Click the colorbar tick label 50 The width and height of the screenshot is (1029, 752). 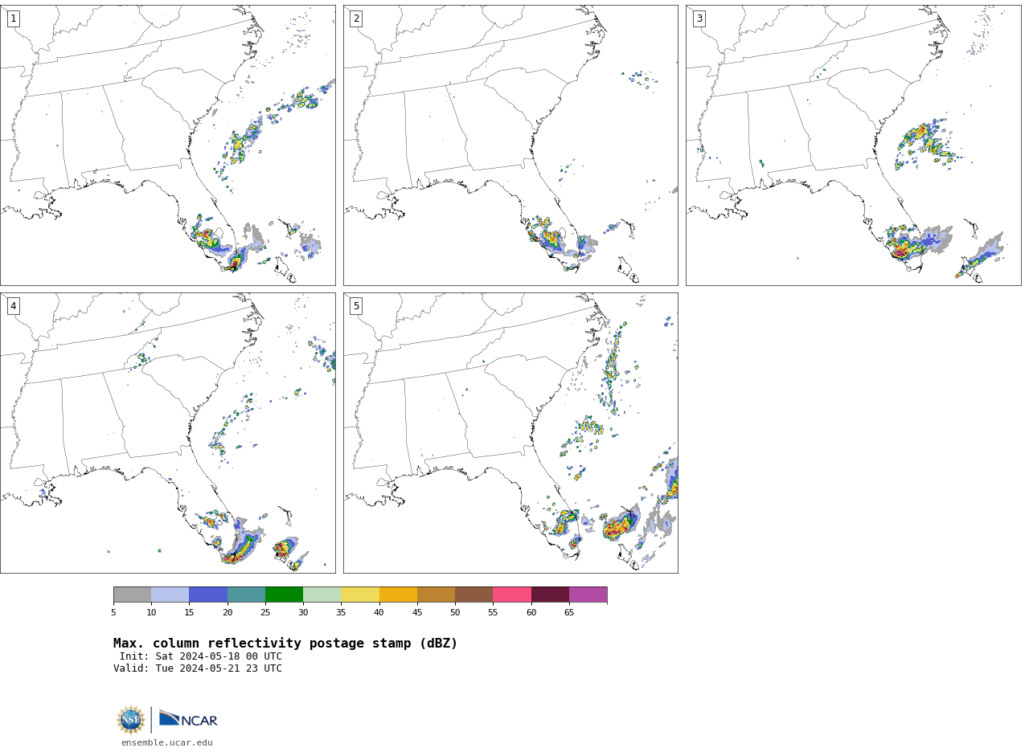[x=455, y=613]
